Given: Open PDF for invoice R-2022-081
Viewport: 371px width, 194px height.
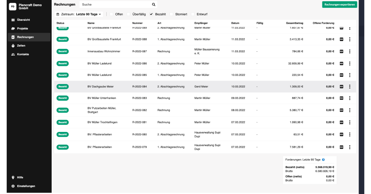Looking at the screenshot, I should tap(342, 122).
